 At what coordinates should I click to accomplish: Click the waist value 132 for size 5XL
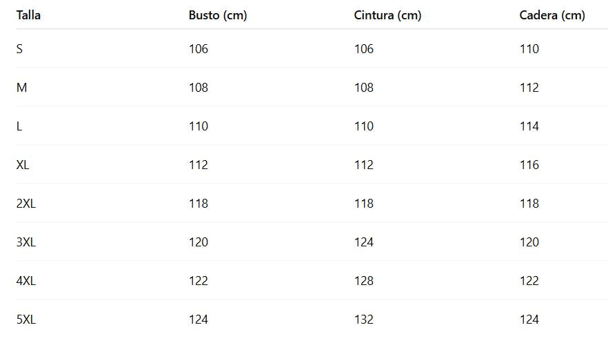pos(364,320)
